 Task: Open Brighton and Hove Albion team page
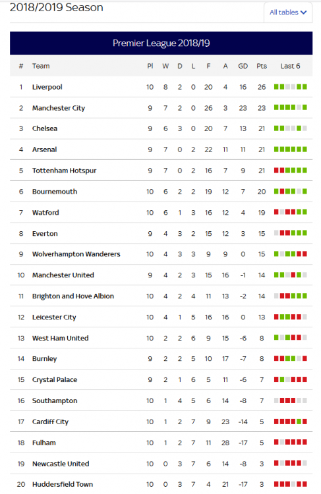tap(73, 296)
